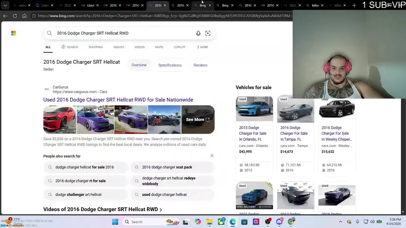Open 2015 Dodge Charger Orlando listing
The image size is (406, 228).
pyautogui.click(x=253, y=133)
